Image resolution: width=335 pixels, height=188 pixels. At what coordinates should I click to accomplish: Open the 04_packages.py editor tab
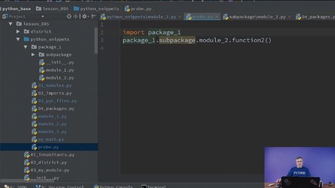315,17
